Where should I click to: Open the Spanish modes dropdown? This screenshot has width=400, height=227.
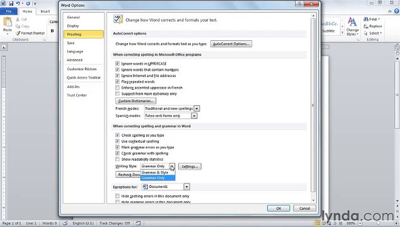195,115
